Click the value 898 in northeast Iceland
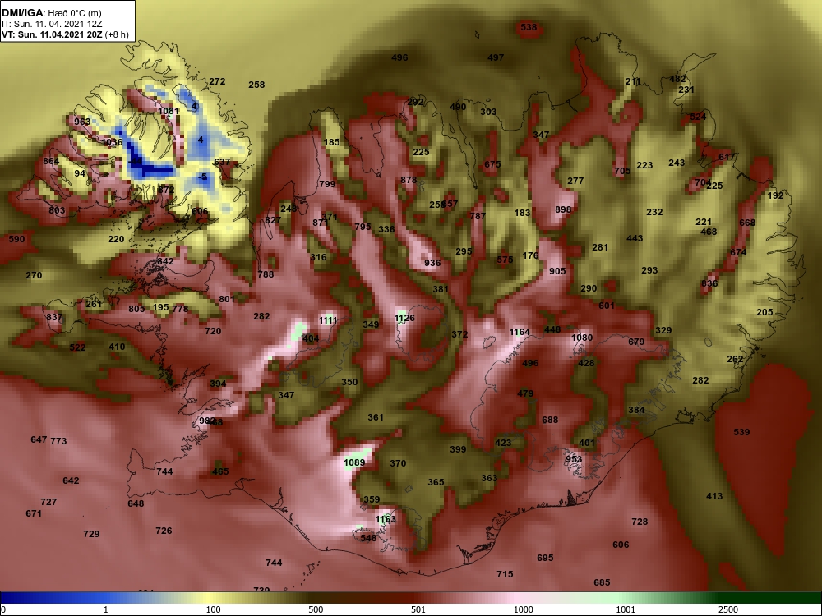 pos(563,209)
